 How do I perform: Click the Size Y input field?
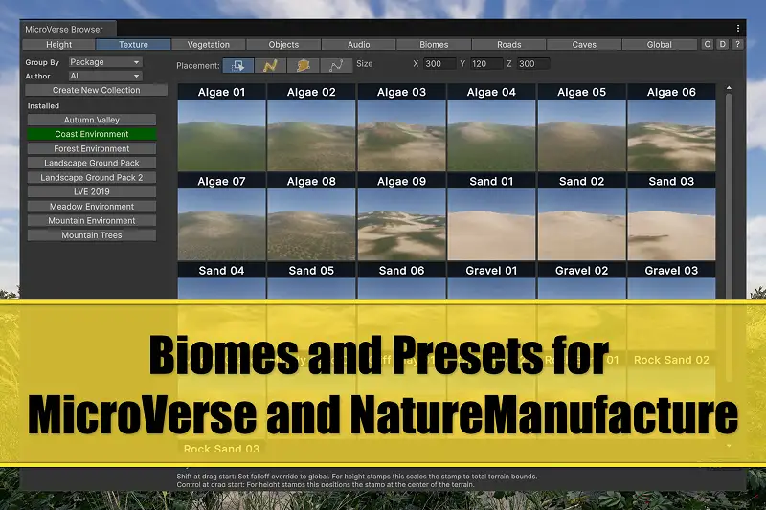tap(486, 63)
